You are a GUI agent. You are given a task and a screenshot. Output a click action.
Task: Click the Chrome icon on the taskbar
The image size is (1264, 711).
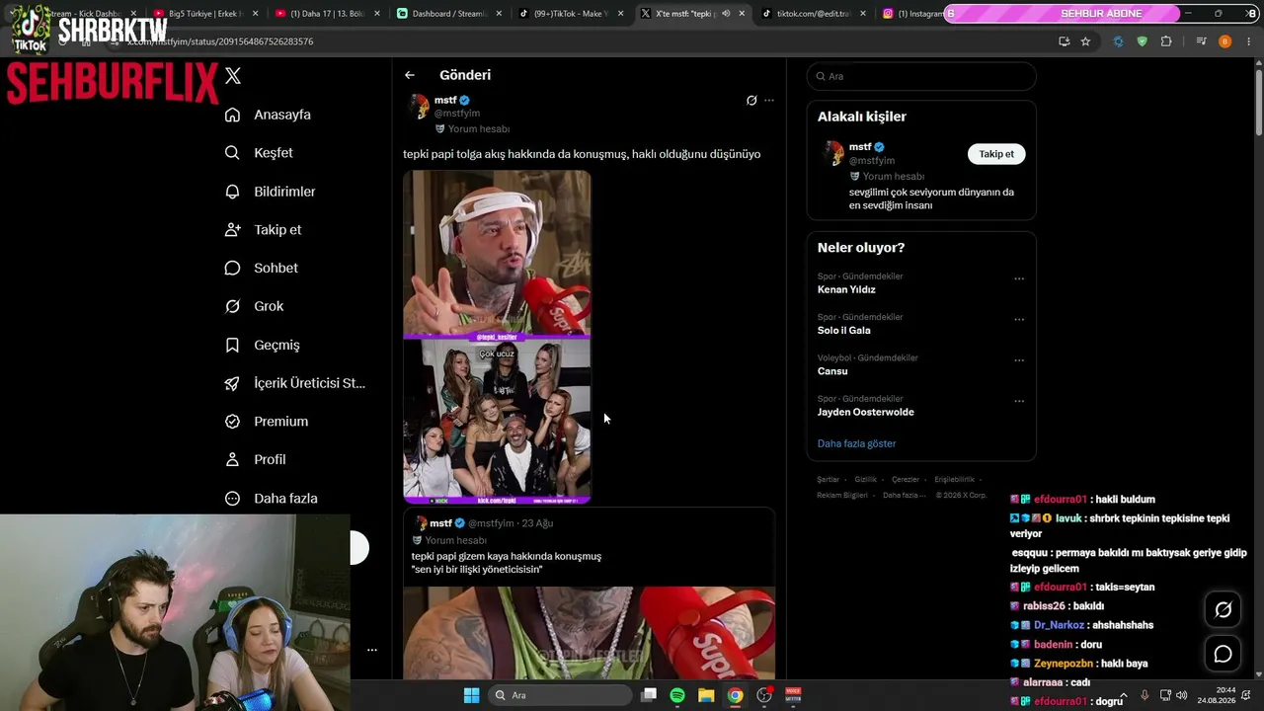735,695
